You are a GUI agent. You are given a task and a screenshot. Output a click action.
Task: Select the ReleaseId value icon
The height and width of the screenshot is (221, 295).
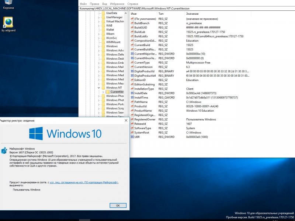pos(132,124)
